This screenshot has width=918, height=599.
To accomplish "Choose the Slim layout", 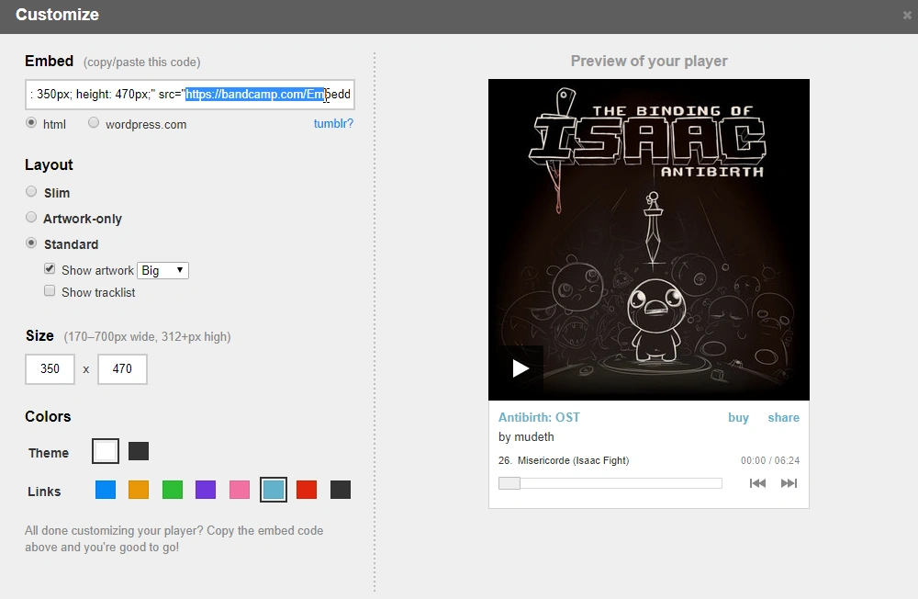I will click(x=31, y=192).
